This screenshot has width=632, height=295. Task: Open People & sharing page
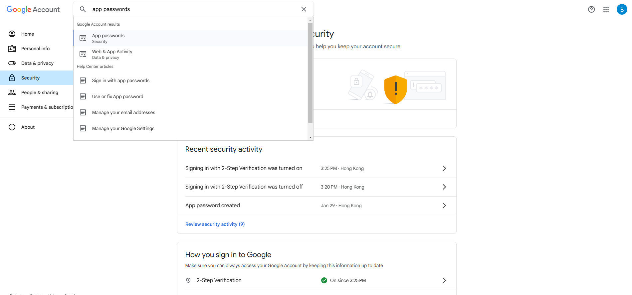40,92
